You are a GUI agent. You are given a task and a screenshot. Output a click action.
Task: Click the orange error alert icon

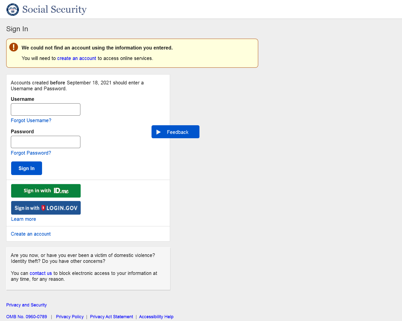[14, 47]
